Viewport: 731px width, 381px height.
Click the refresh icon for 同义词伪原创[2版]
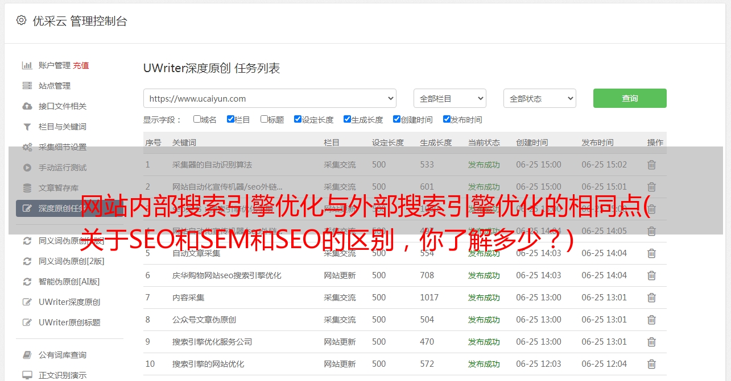point(27,261)
